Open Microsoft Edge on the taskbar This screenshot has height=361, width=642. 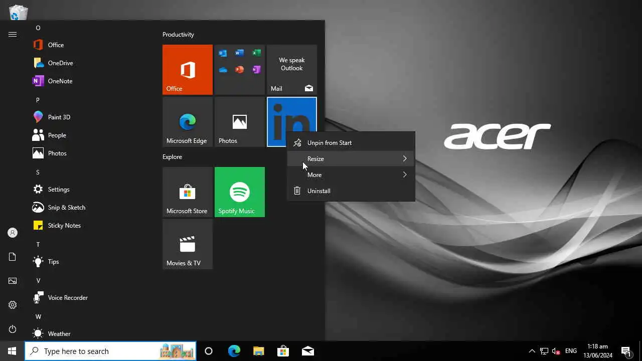click(x=234, y=351)
